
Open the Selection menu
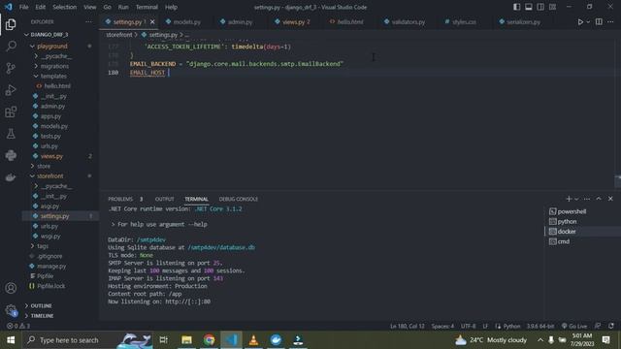click(x=65, y=7)
